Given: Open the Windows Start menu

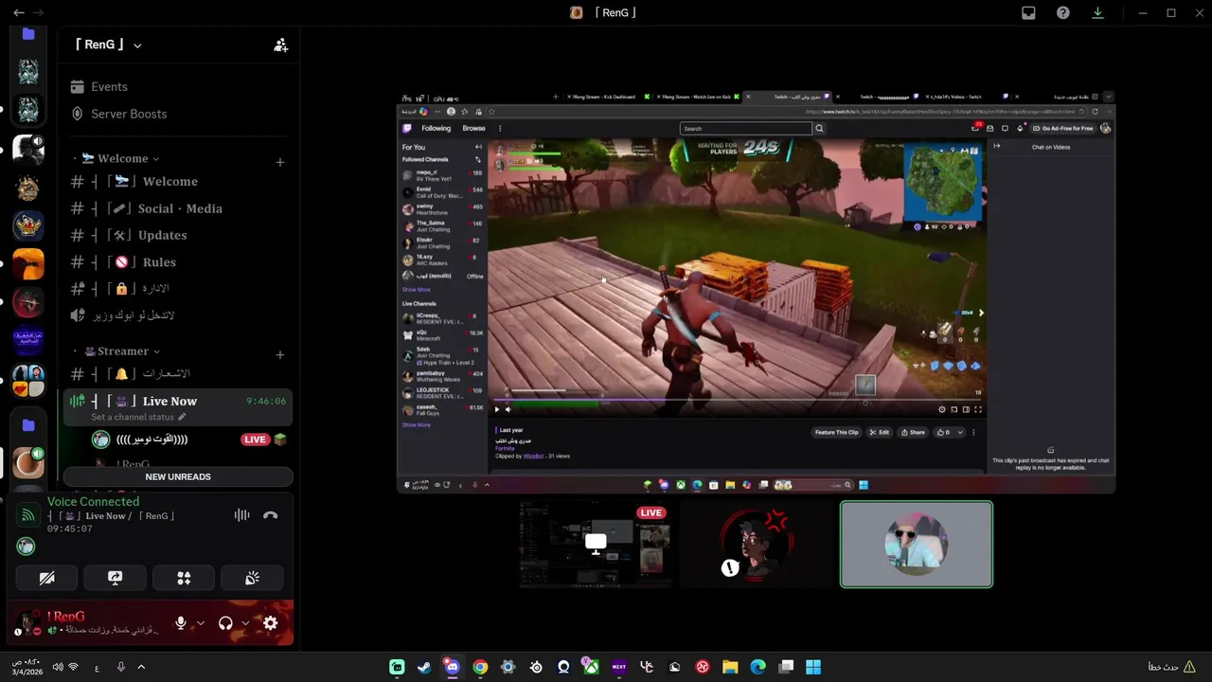Looking at the screenshot, I should coord(813,667).
